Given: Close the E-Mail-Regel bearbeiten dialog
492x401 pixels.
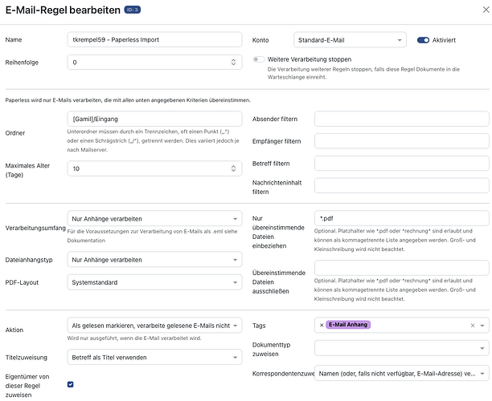Looking at the screenshot, I should coord(486,10).
